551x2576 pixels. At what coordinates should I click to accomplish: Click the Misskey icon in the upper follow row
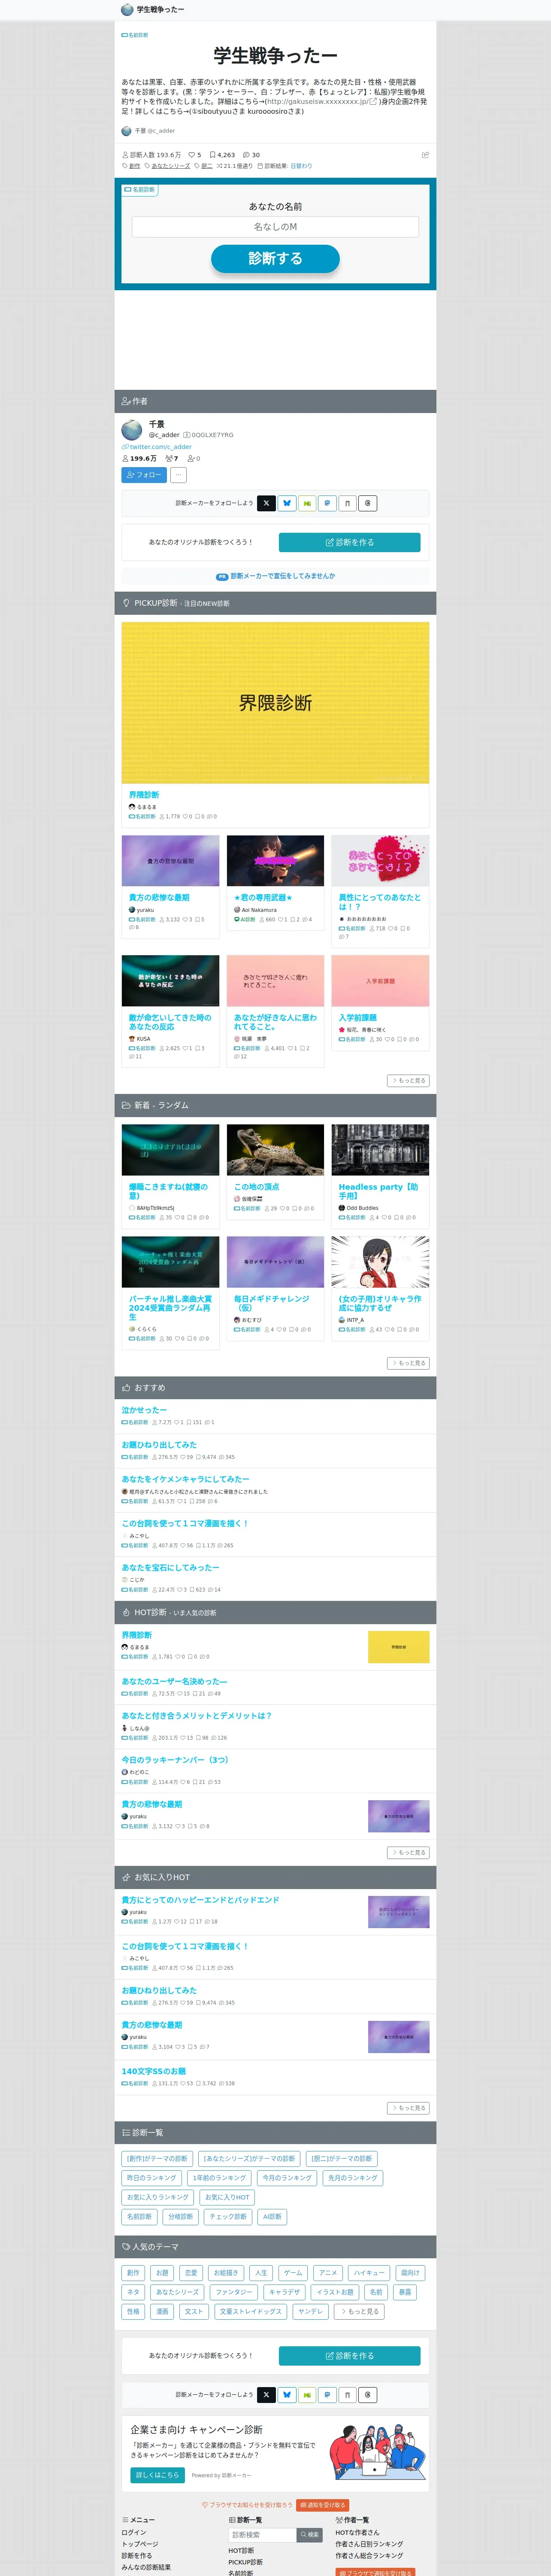[307, 503]
